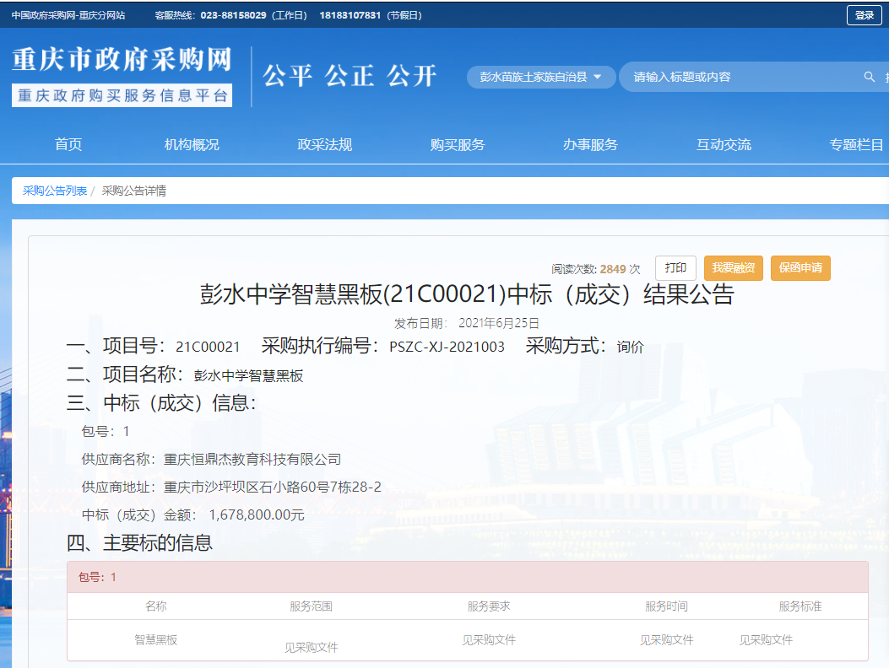Click the 采购公告列表 breadcrumb link

tap(55, 191)
